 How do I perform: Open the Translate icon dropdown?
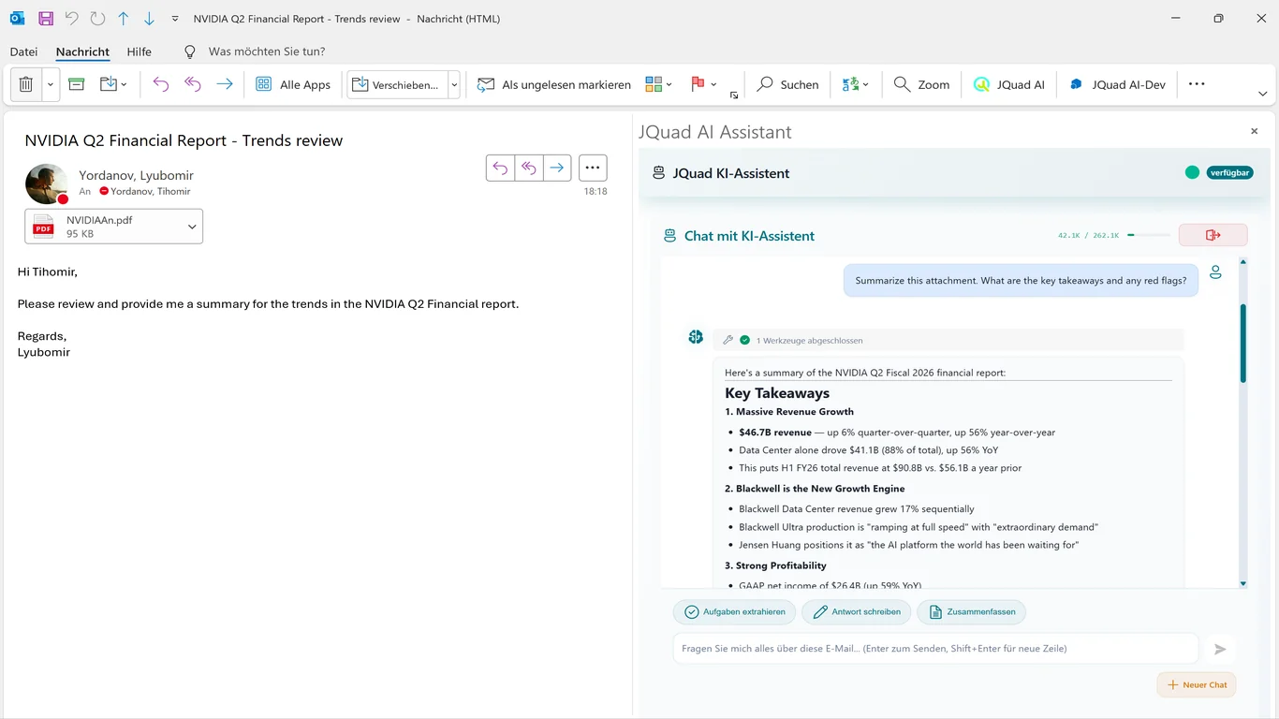(x=856, y=84)
